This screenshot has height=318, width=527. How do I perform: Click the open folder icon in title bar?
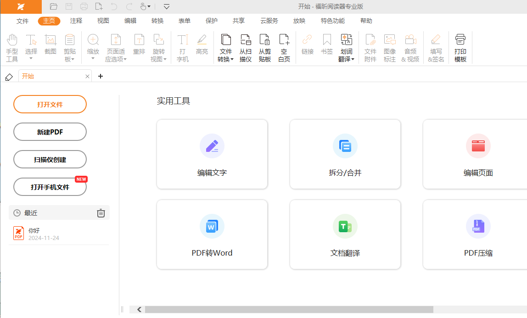tap(54, 6)
